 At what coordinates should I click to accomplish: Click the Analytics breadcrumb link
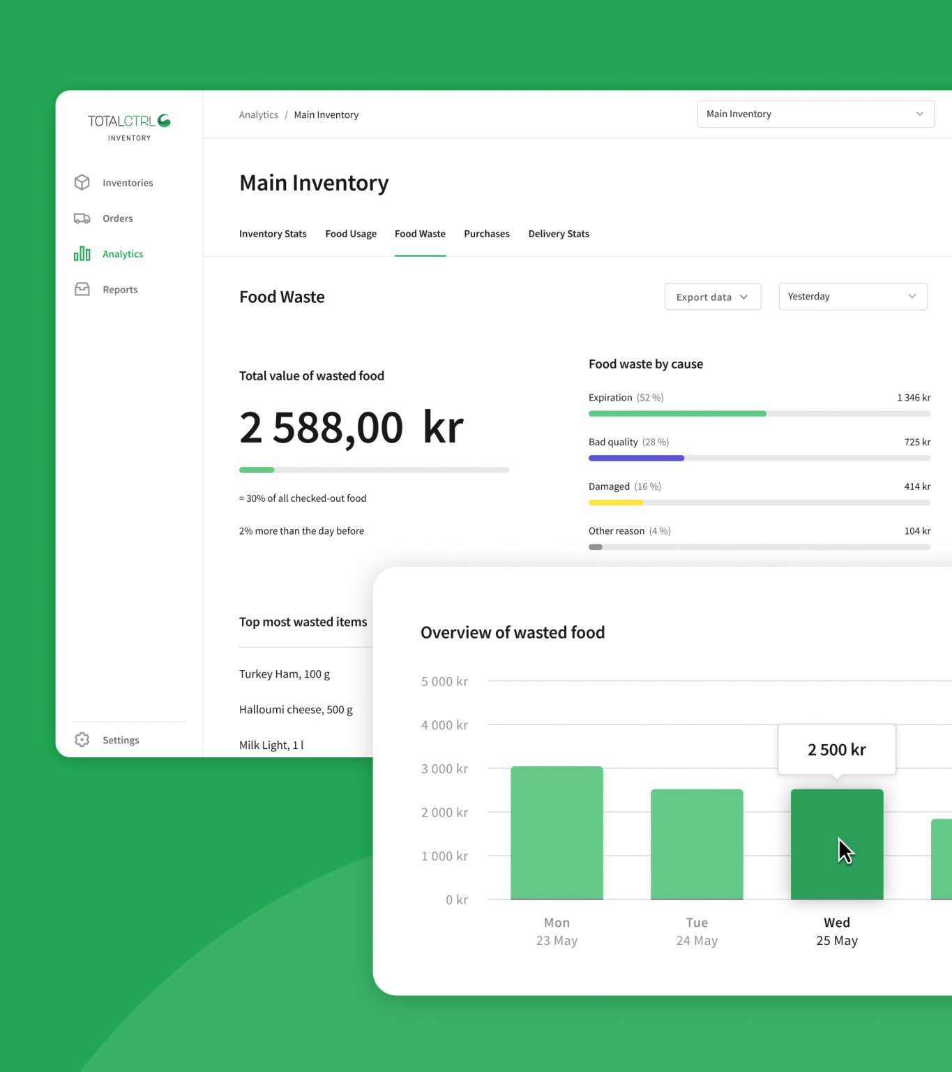click(x=258, y=114)
